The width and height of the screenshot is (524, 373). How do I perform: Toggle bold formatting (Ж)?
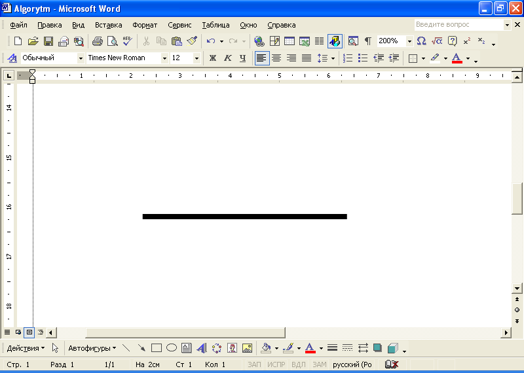212,58
